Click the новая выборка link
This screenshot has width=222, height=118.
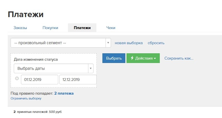128,43
